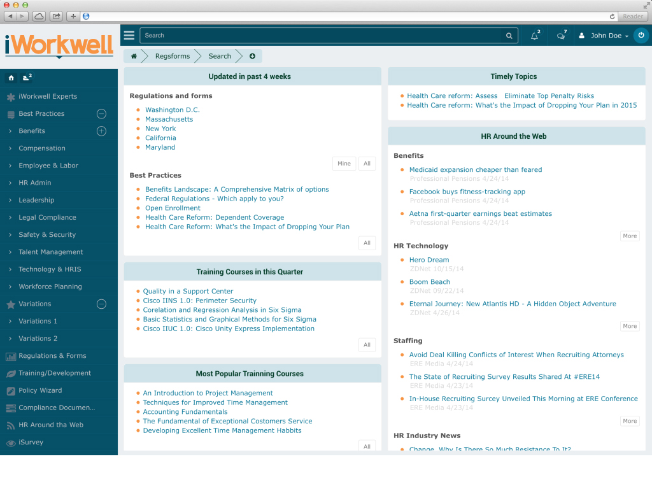Click the home icon in breadcrumb
The height and width of the screenshot is (489, 652).
134,56
